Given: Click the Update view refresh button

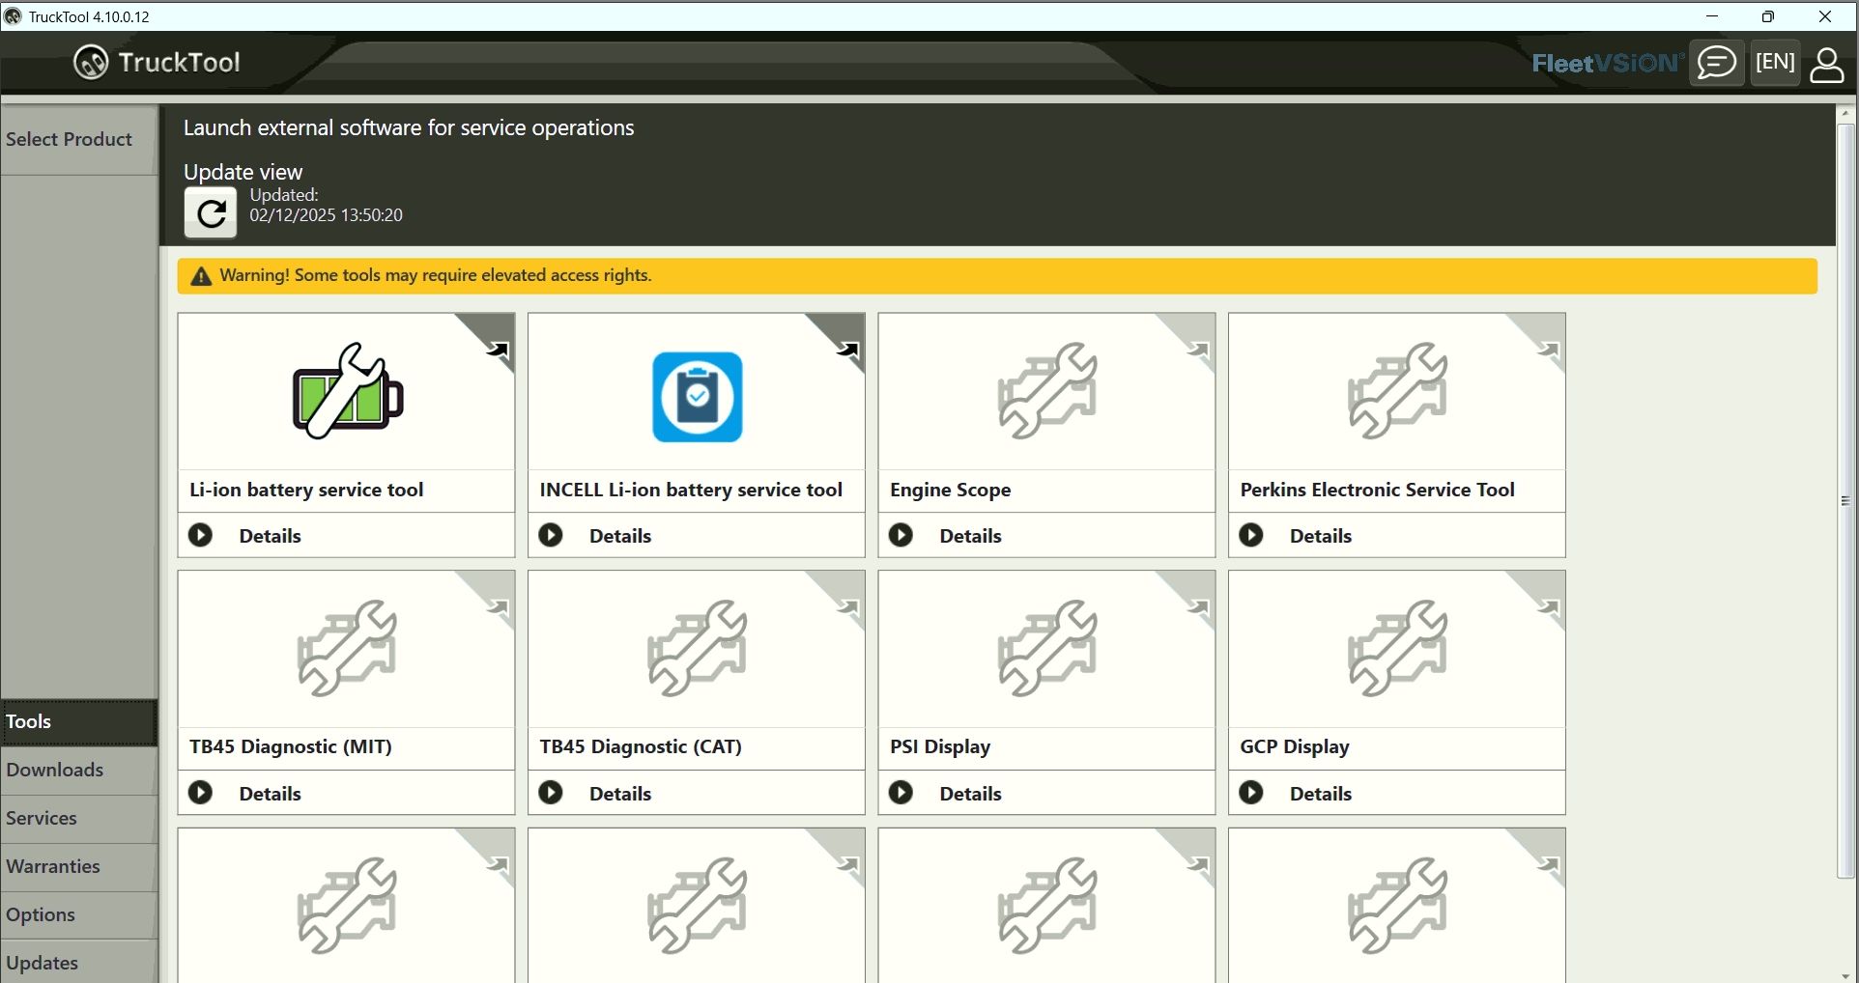Looking at the screenshot, I should pyautogui.click(x=209, y=212).
